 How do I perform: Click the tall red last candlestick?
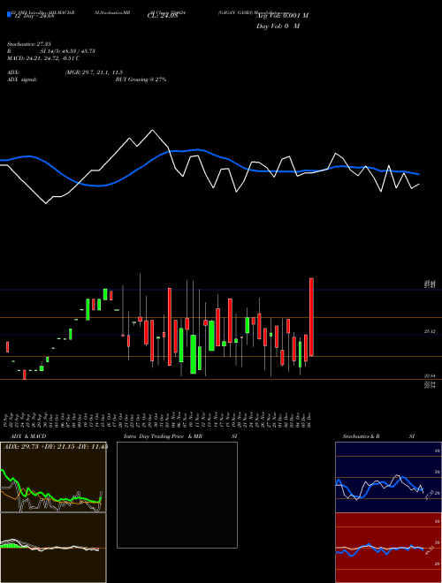(x=311, y=317)
